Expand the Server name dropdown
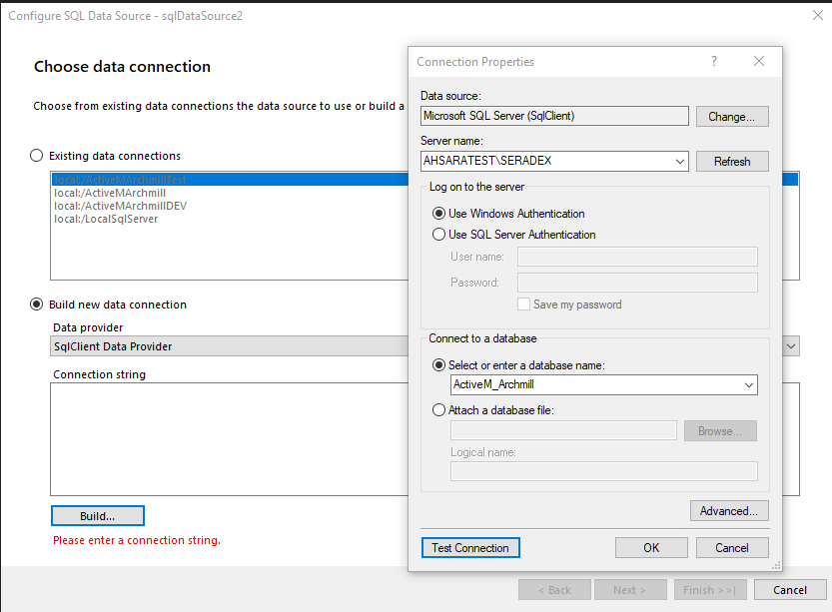 [680, 161]
